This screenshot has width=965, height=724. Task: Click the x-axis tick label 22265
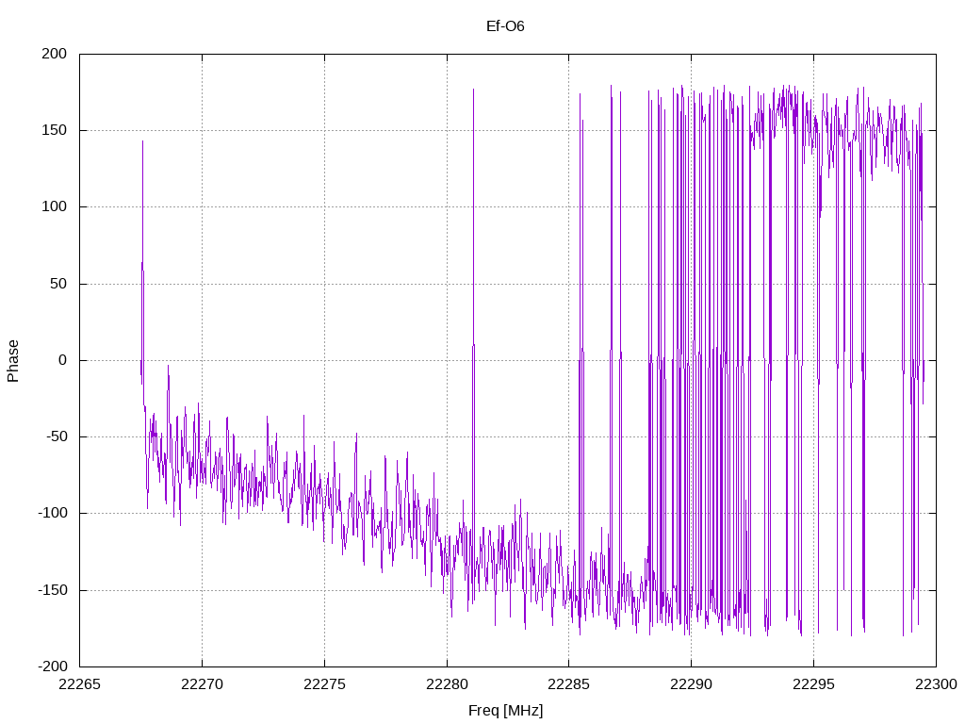79,684
